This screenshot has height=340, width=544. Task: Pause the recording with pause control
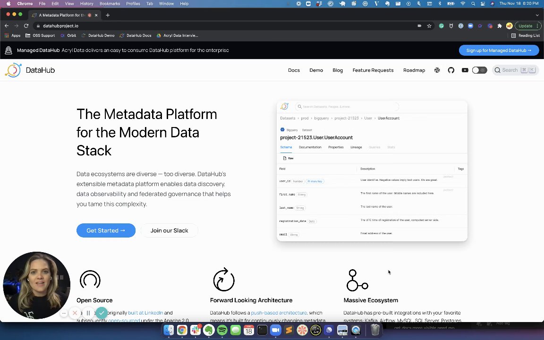pos(88,313)
